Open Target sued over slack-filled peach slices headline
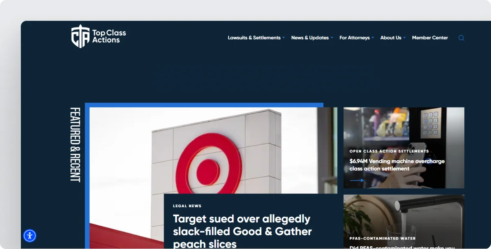This screenshot has width=491, height=249. (242, 231)
